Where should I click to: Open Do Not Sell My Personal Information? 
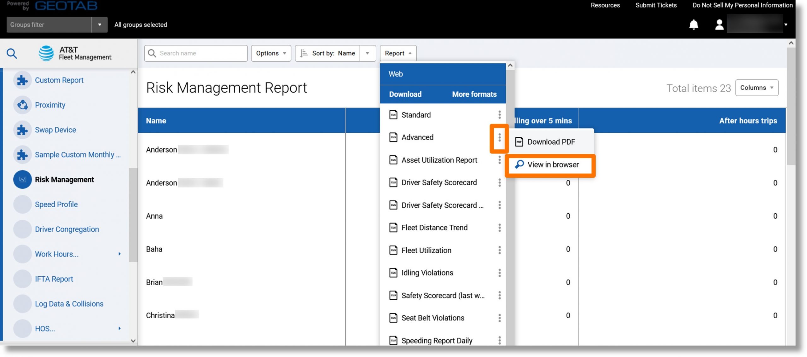(742, 5)
